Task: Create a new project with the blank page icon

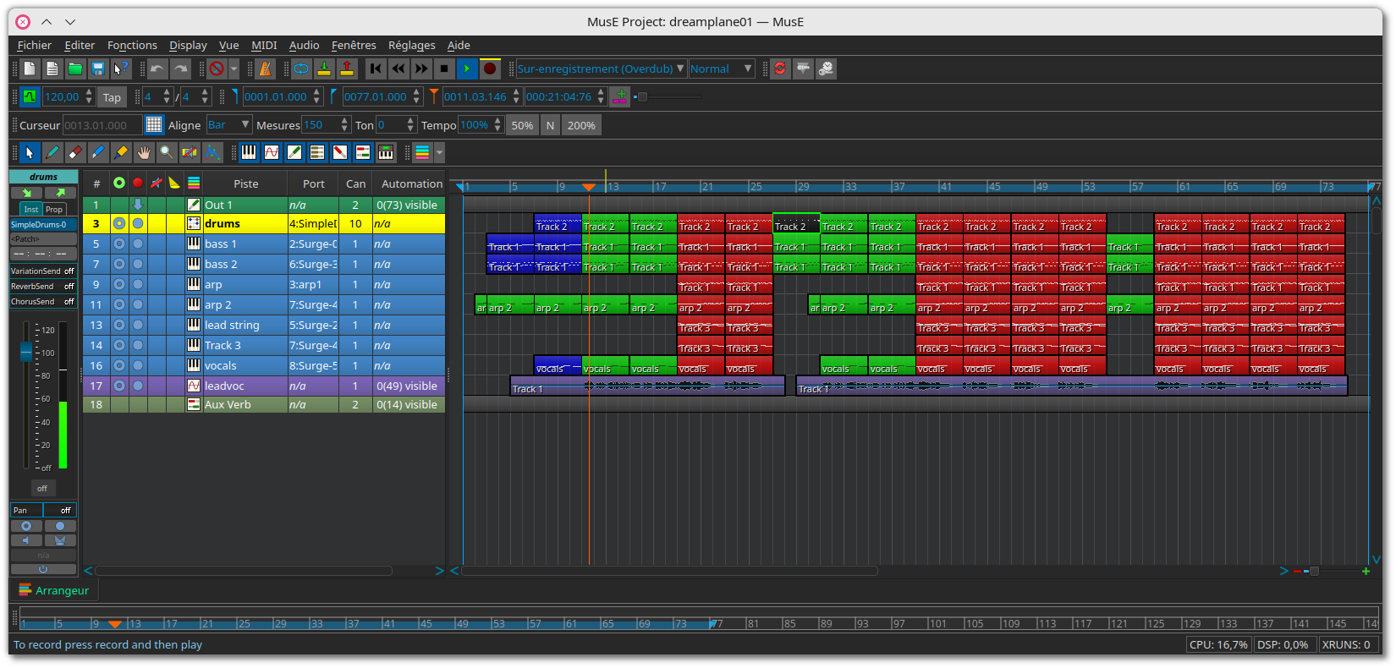Action: click(30, 68)
